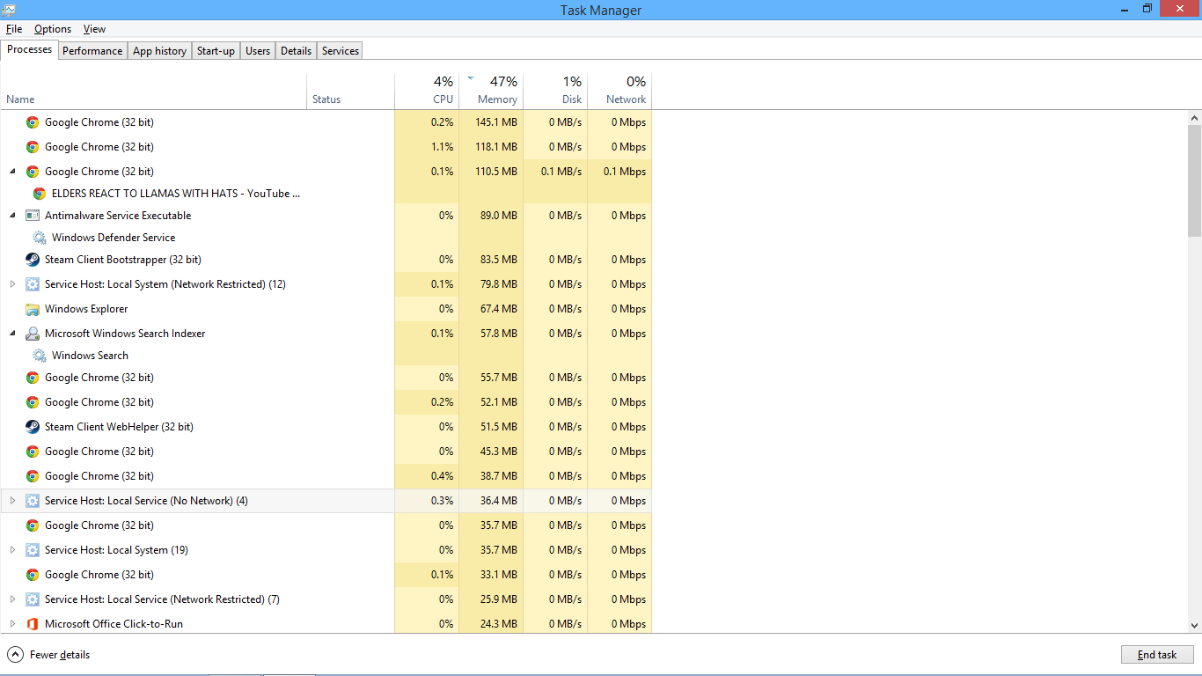Click the Chrome icon on the 45.3 MB row

point(33,452)
